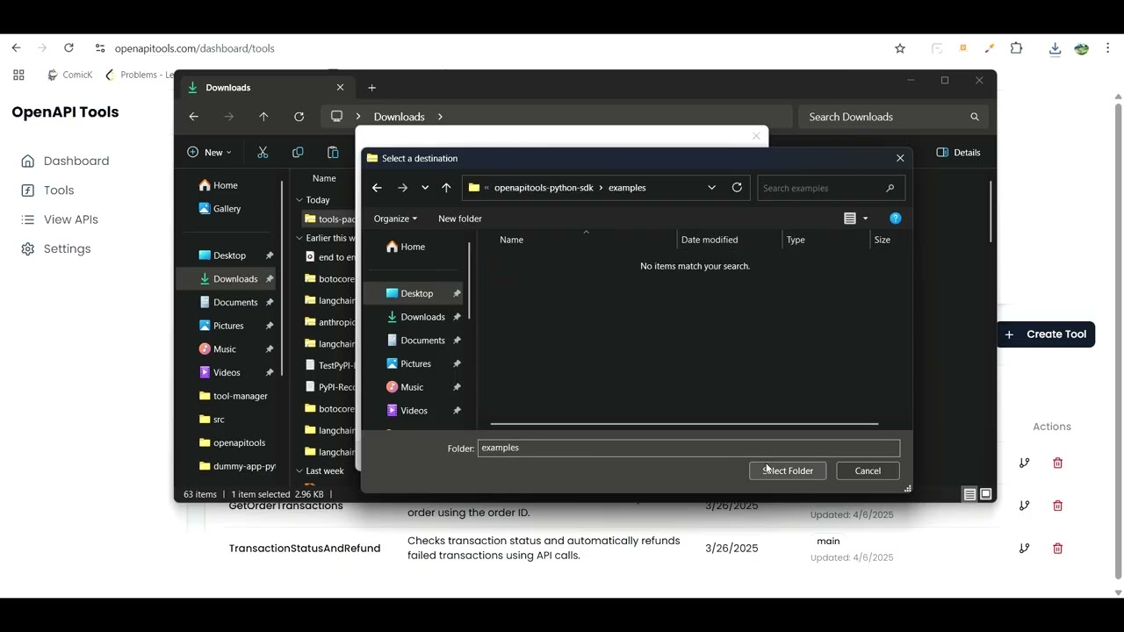
Task: Add a new tab in File Explorer
Action: click(371, 88)
